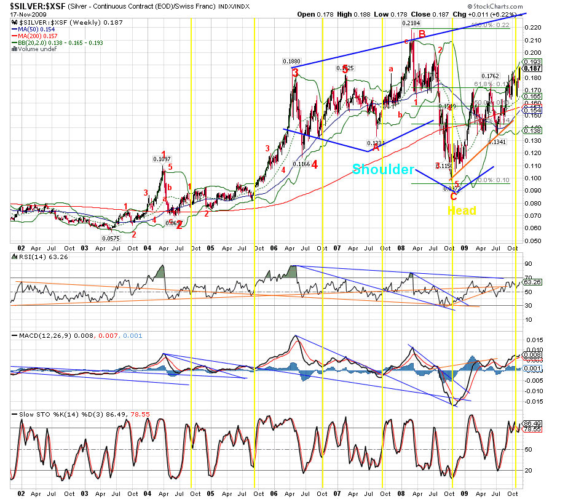Click the boxed 0.138 lower band tag
The width and height of the screenshot is (584, 499).
(x=532, y=130)
